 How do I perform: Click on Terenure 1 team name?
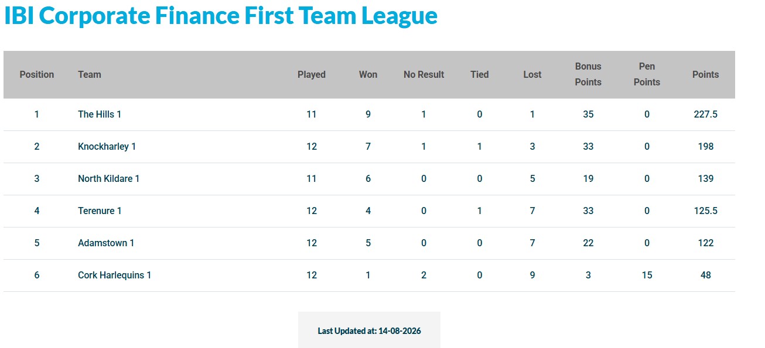[100, 211]
